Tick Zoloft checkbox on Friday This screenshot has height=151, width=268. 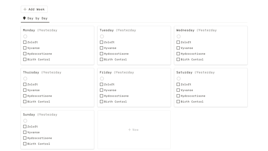[102, 84]
